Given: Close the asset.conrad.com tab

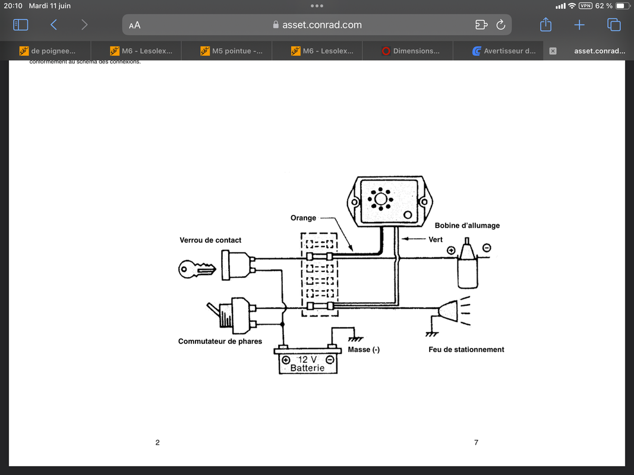Looking at the screenshot, I should 553,51.
